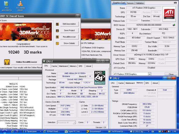Click Edit Description button
Viewport: 179px width, 134px height.
point(69,24)
